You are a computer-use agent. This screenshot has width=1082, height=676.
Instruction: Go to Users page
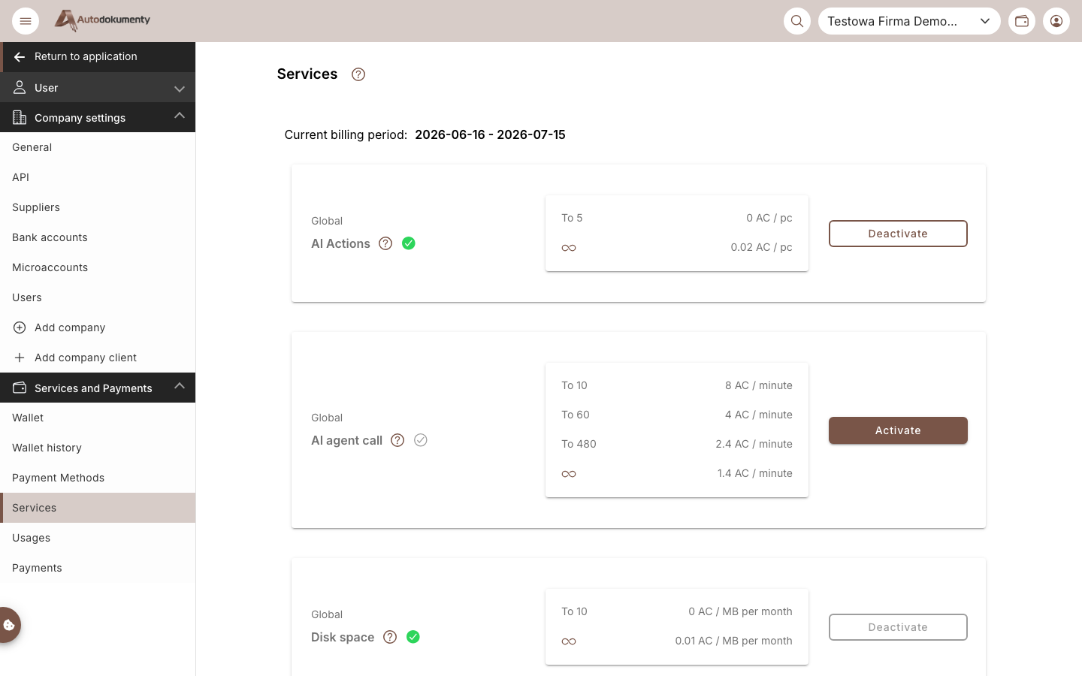(x=98, y=297)
